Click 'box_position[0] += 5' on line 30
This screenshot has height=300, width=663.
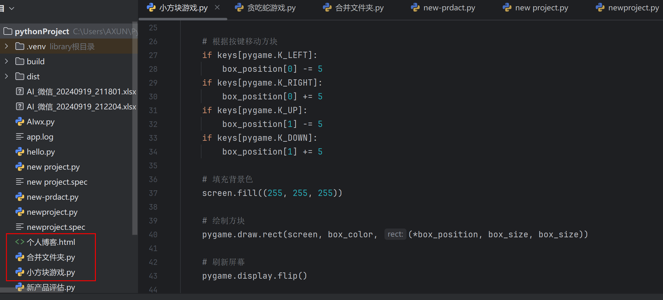tap(272, 97)
